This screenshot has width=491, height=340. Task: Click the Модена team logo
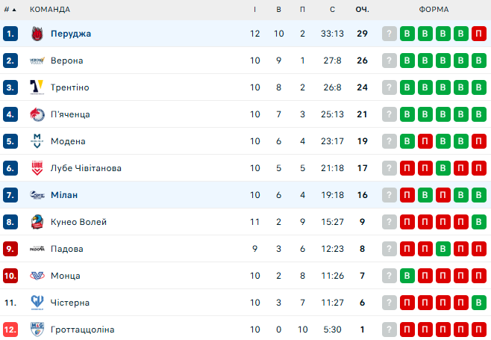(x=37, y=141)
